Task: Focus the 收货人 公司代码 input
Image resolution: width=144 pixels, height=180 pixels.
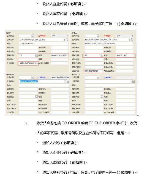Action: [x=91, y=36]
